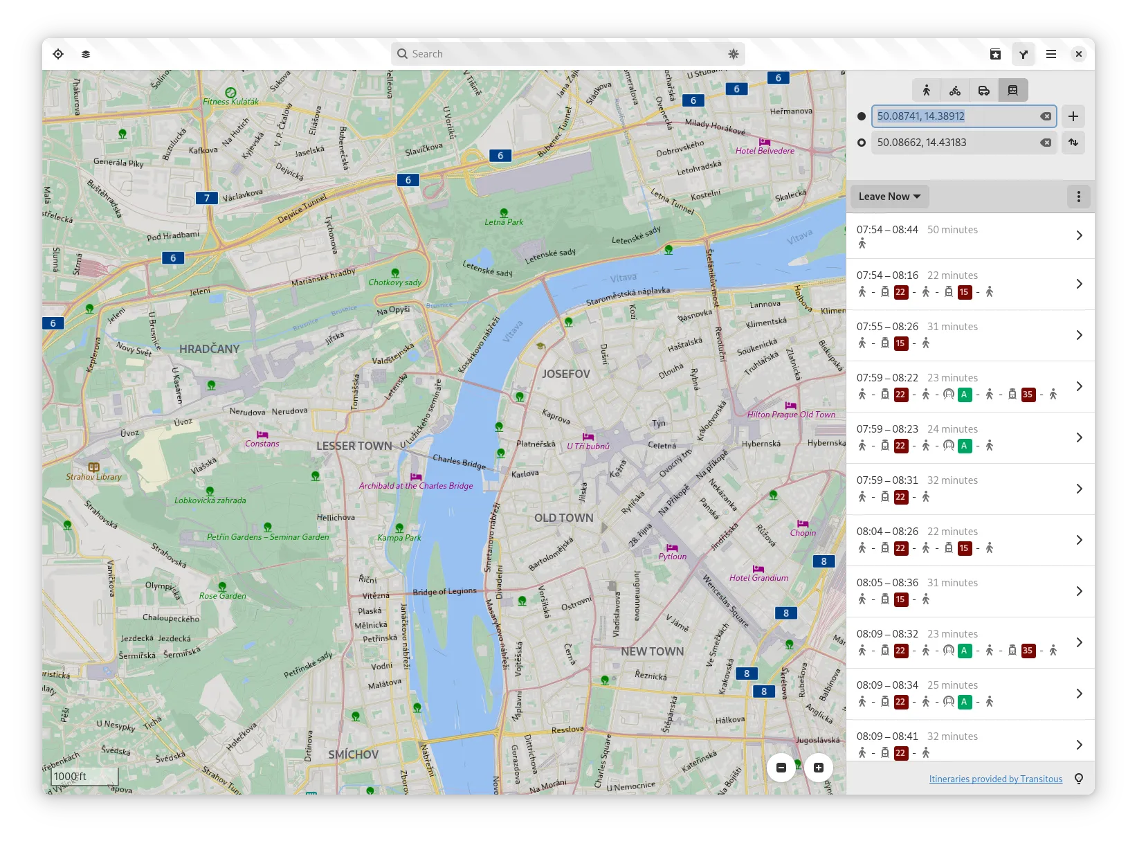Expand the 50 minutes walking itinerary
The image size is (1137, 841).
click(970, 236)
